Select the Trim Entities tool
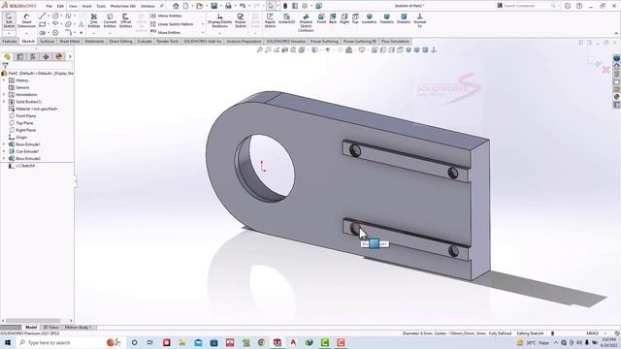 click(94, 20)
